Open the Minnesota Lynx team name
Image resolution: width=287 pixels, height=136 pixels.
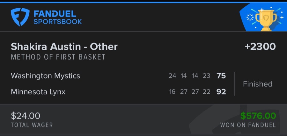pyautogui.click(x=38, y=92)
